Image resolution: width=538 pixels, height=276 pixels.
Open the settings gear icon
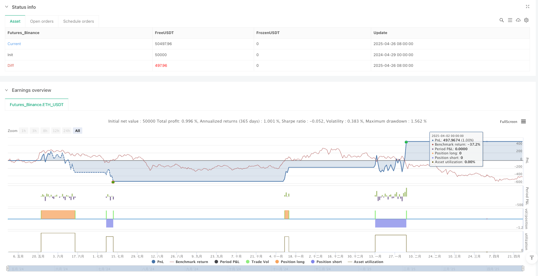tap(526, 20)
